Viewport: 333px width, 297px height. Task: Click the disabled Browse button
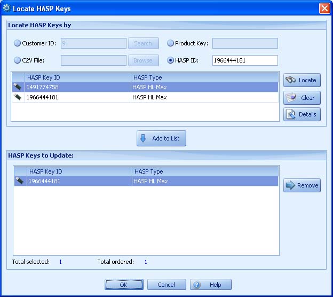[144, 60]
